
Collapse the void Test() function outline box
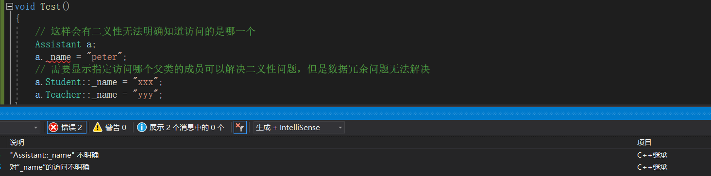click(9, 7)
